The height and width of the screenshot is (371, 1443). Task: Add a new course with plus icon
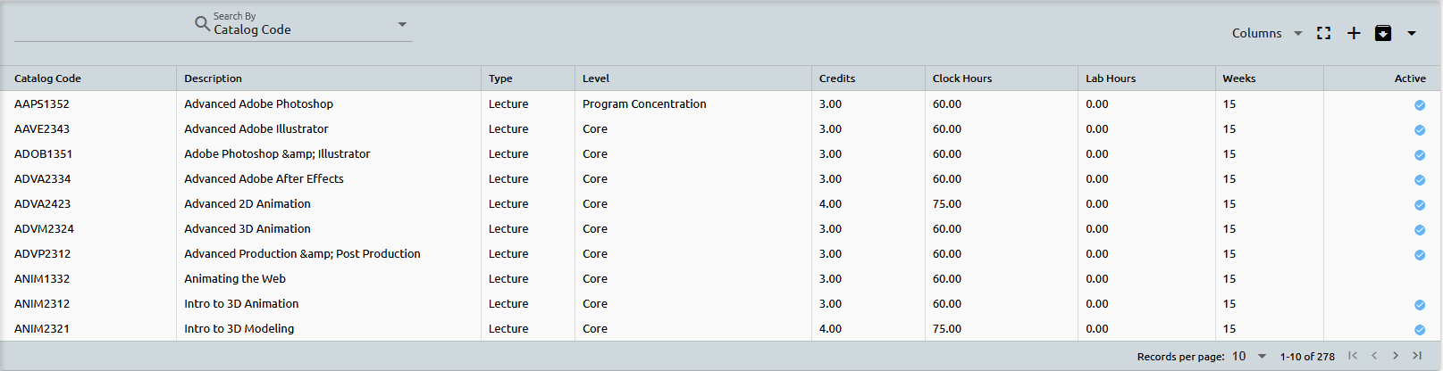pos(1354,33)
